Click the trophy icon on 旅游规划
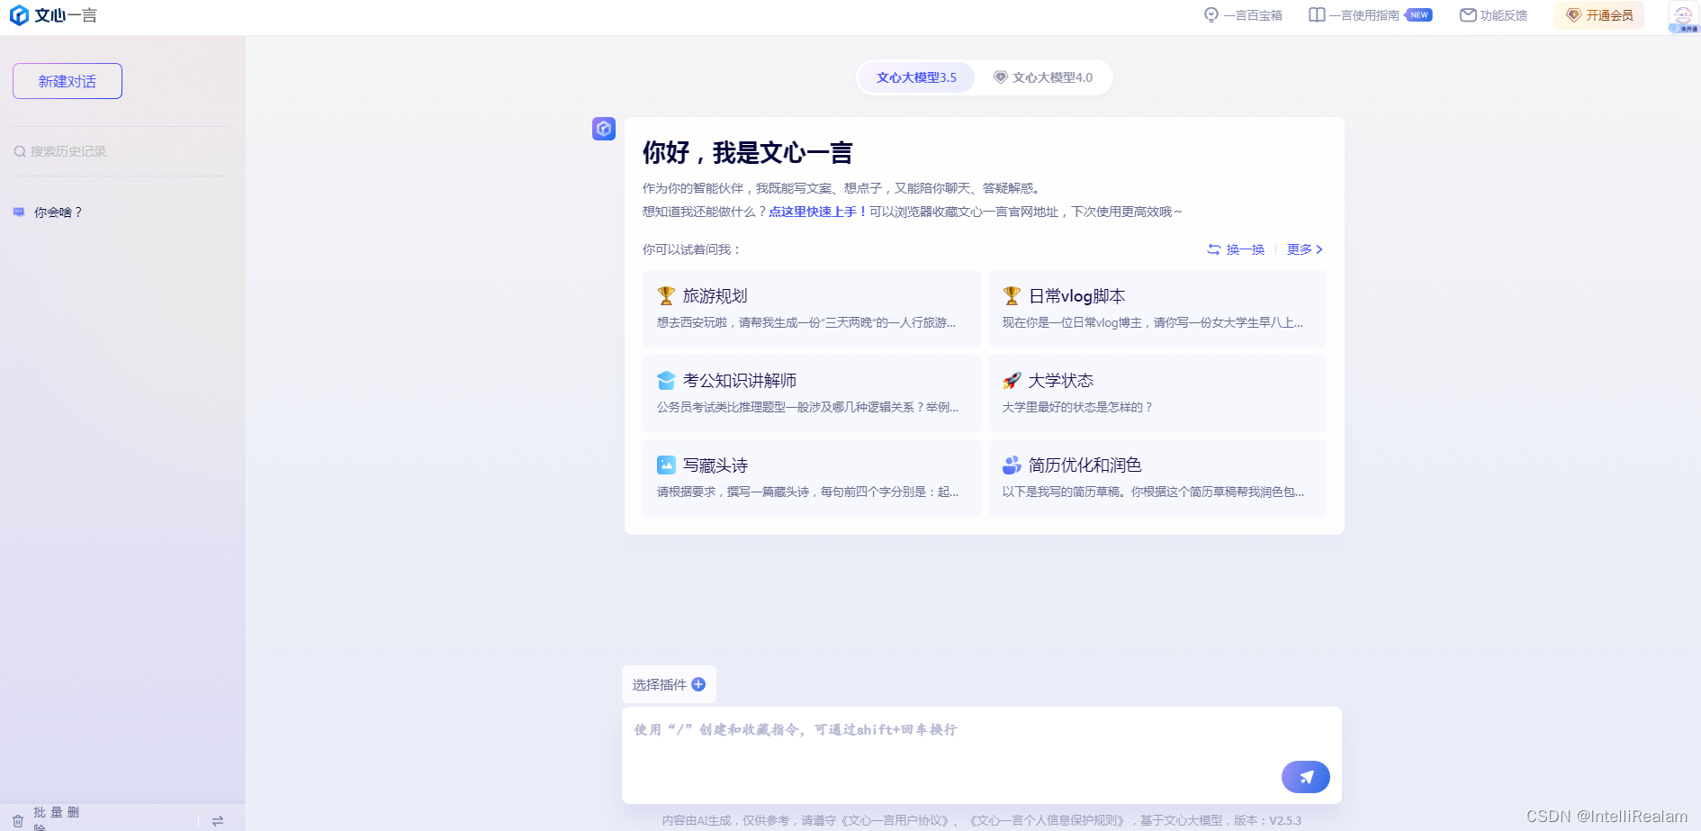Screen dimensions: 1701x831 [666, 295]
